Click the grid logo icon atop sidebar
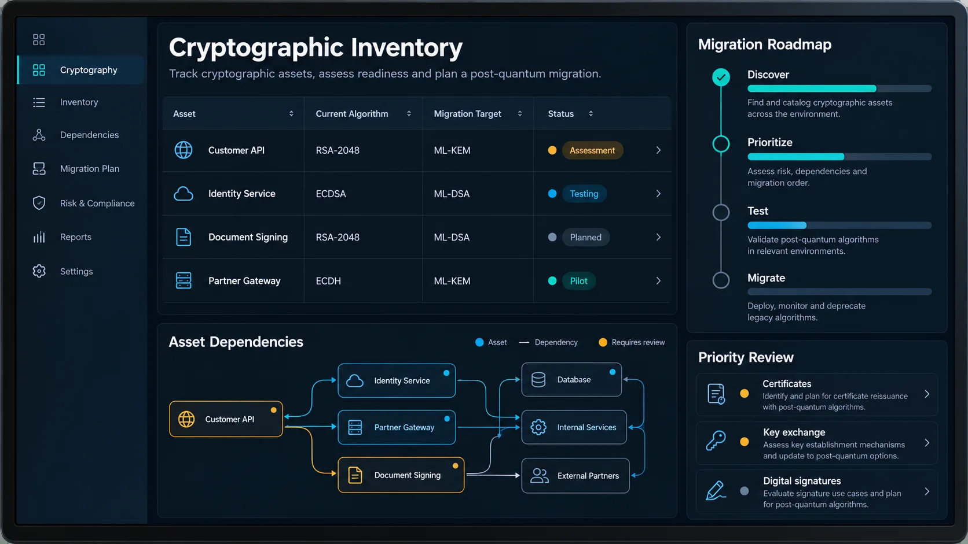This screenshot has height=544, width=968. (39, 39)
